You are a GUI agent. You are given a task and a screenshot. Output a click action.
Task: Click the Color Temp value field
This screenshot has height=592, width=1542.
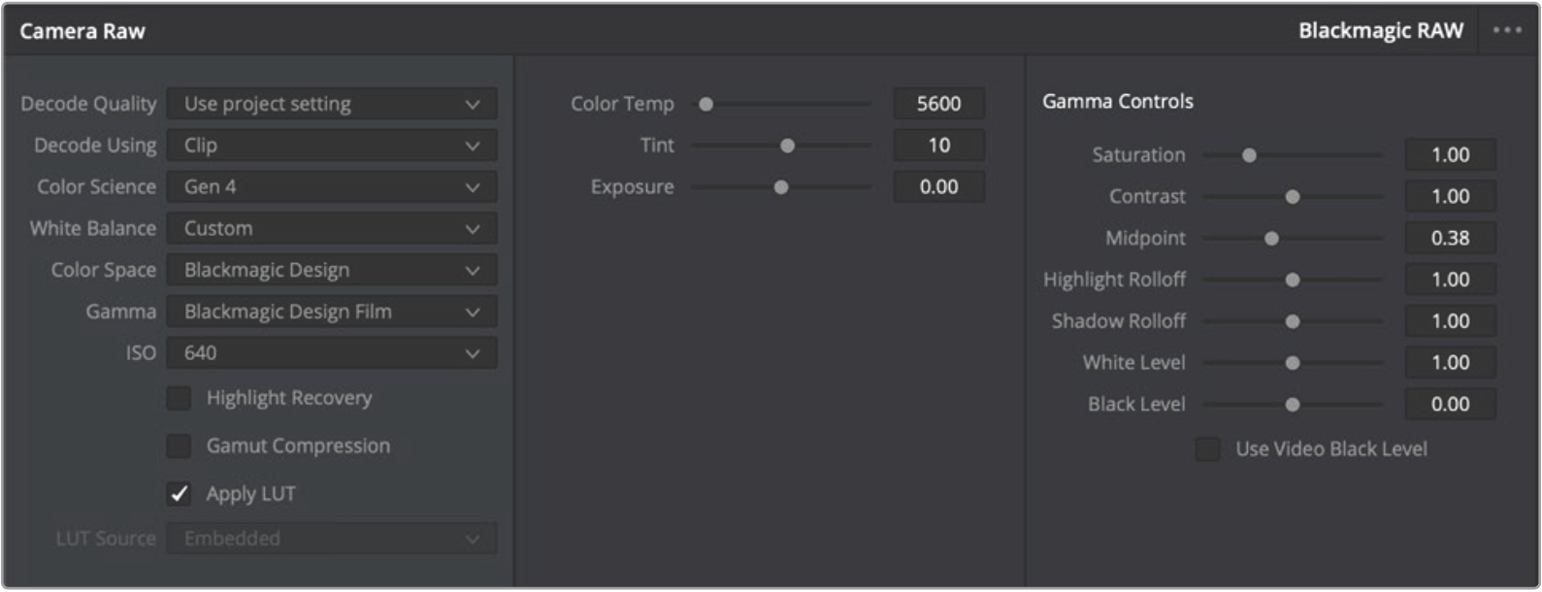pyautogui.click(x=938, y=104)
